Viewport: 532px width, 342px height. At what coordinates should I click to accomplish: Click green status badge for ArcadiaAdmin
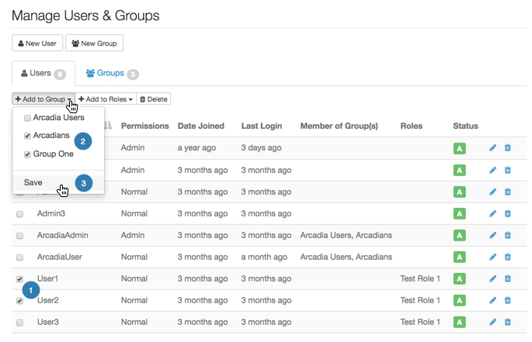pos(459,235)
